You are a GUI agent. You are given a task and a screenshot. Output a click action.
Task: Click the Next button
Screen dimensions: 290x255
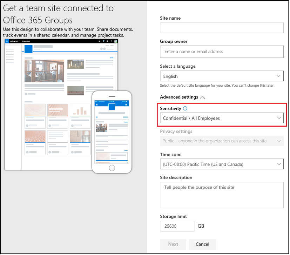(x=173, y=244)
